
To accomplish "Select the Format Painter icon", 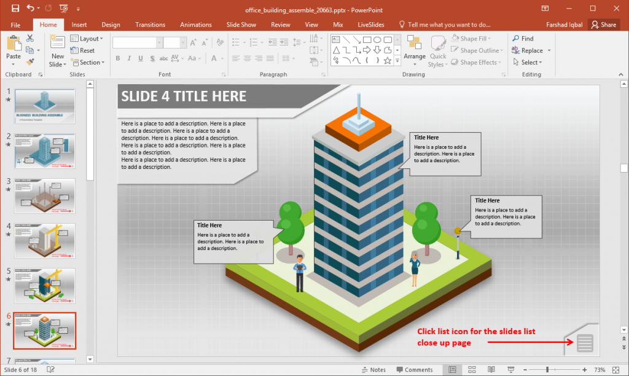I will coord(30,61).
